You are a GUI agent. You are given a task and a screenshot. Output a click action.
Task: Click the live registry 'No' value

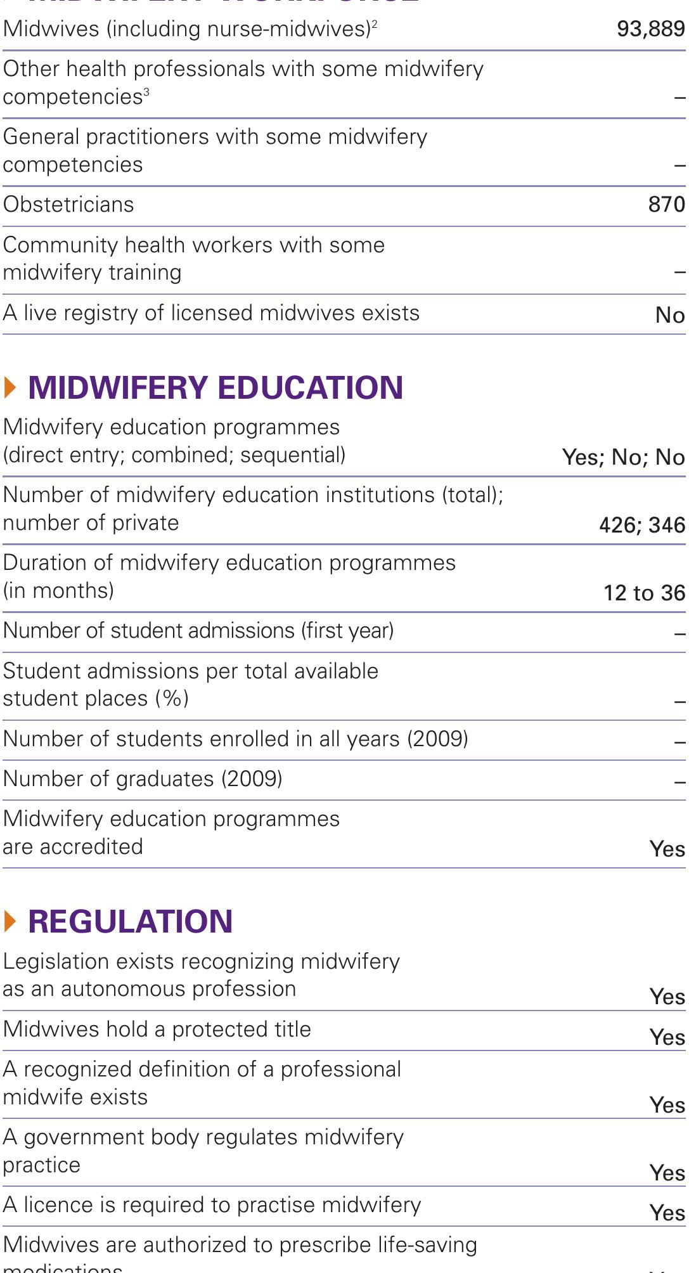click(x=669, y=315)
